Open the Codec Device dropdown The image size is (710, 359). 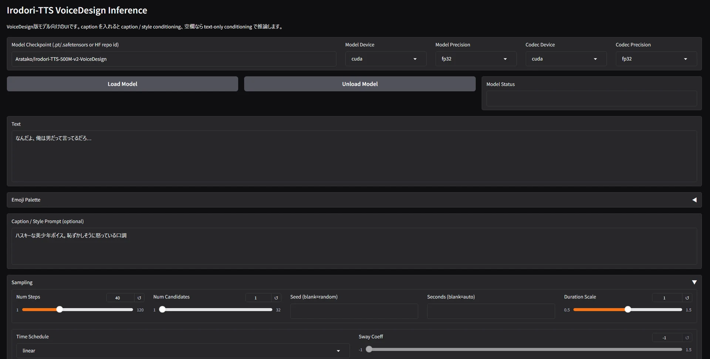point(566,59)
